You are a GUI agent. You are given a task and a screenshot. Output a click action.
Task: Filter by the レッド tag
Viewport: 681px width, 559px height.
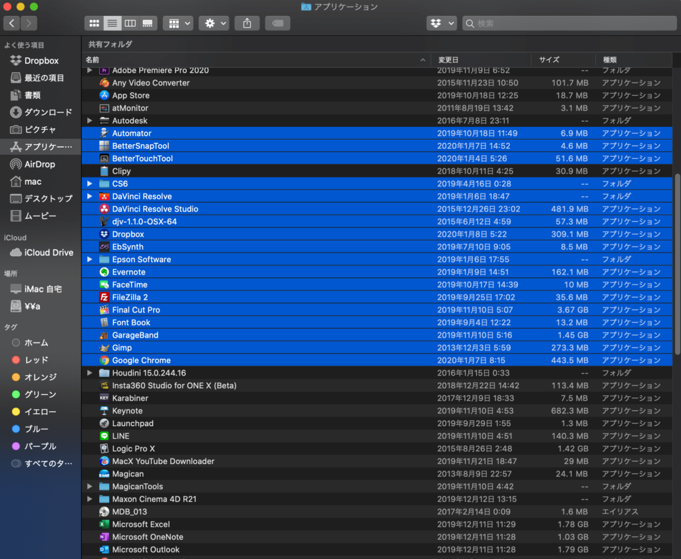(x=41, y=360)
